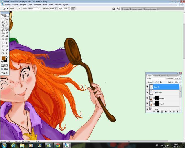Screen dimensions: 185x148
Task: Select the Shape tool
Action: click(x=7, y=46)
